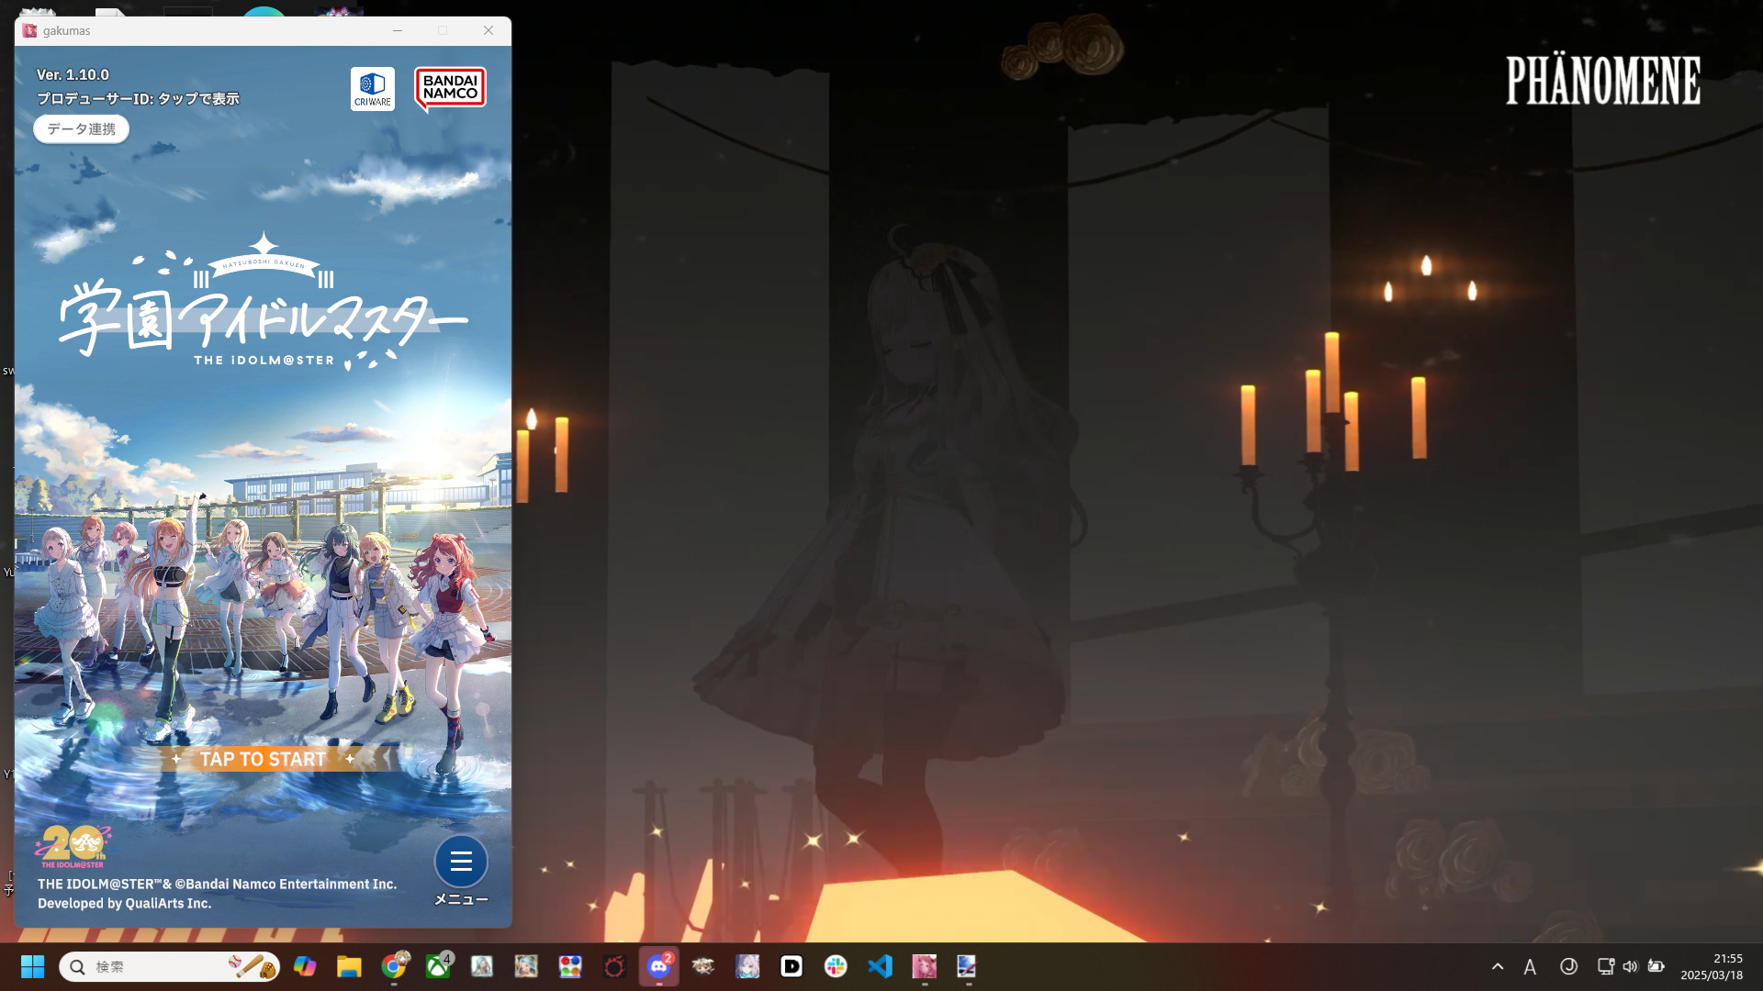The image size is (1763, 991).
Task: Minimize the gakumas window
Action: tap(398, 30)
